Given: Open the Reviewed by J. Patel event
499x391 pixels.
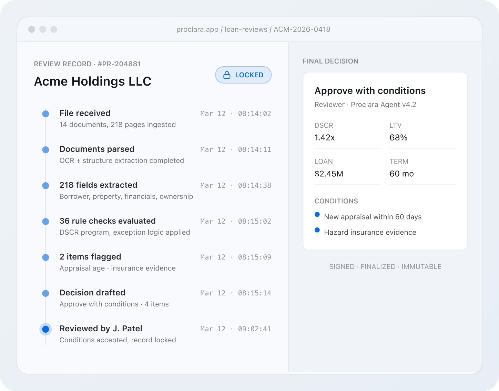Looking at the screenshot, I should click(101, 329).
